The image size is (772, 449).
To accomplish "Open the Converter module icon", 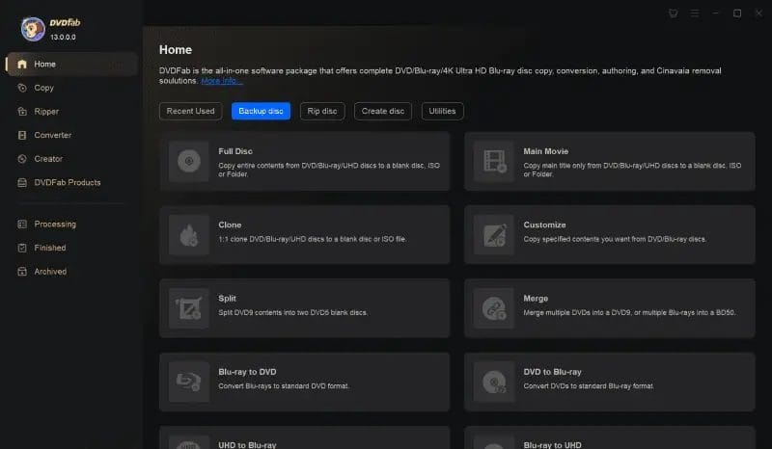I will [x=21, y=135].
